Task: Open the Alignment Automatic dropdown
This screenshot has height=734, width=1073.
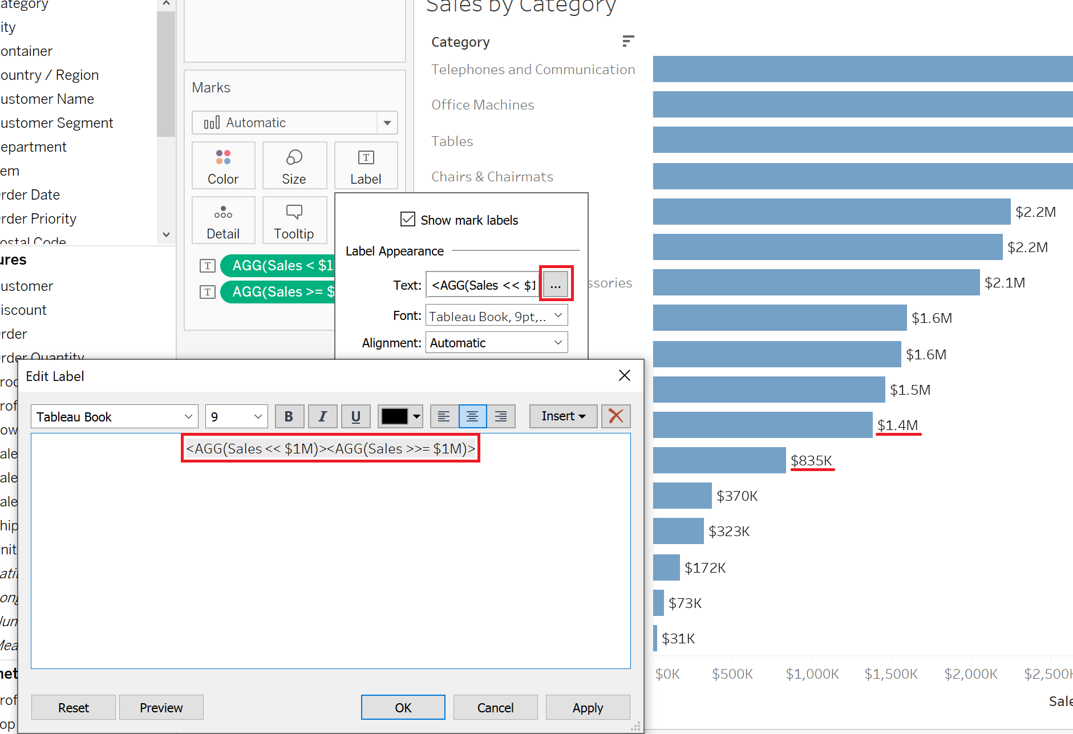Action: click(496, 342)
